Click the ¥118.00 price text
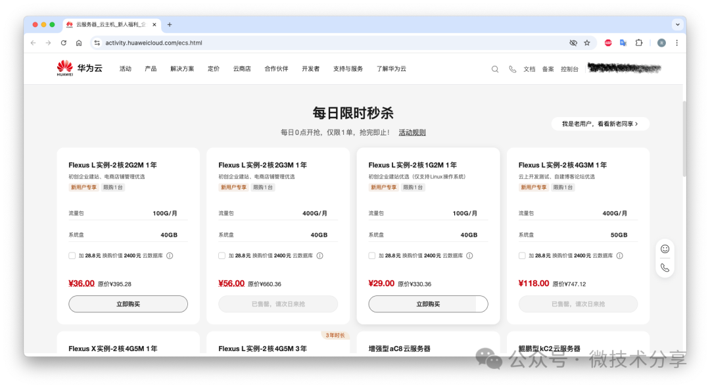Viewport: 710px width, 388px height. [533, 283]
